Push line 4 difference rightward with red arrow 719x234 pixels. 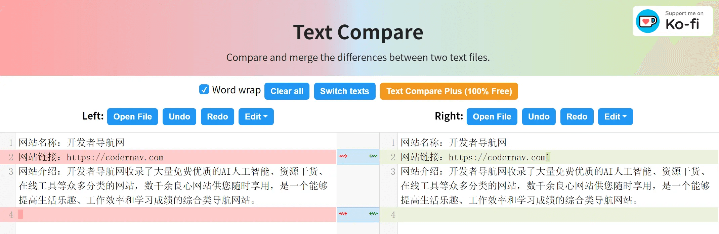point(343,213)
